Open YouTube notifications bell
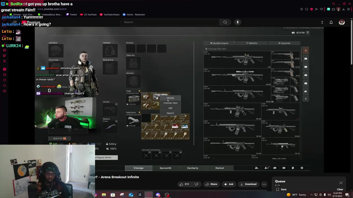Viewport: 353px width, 198px height. point(331,22)
